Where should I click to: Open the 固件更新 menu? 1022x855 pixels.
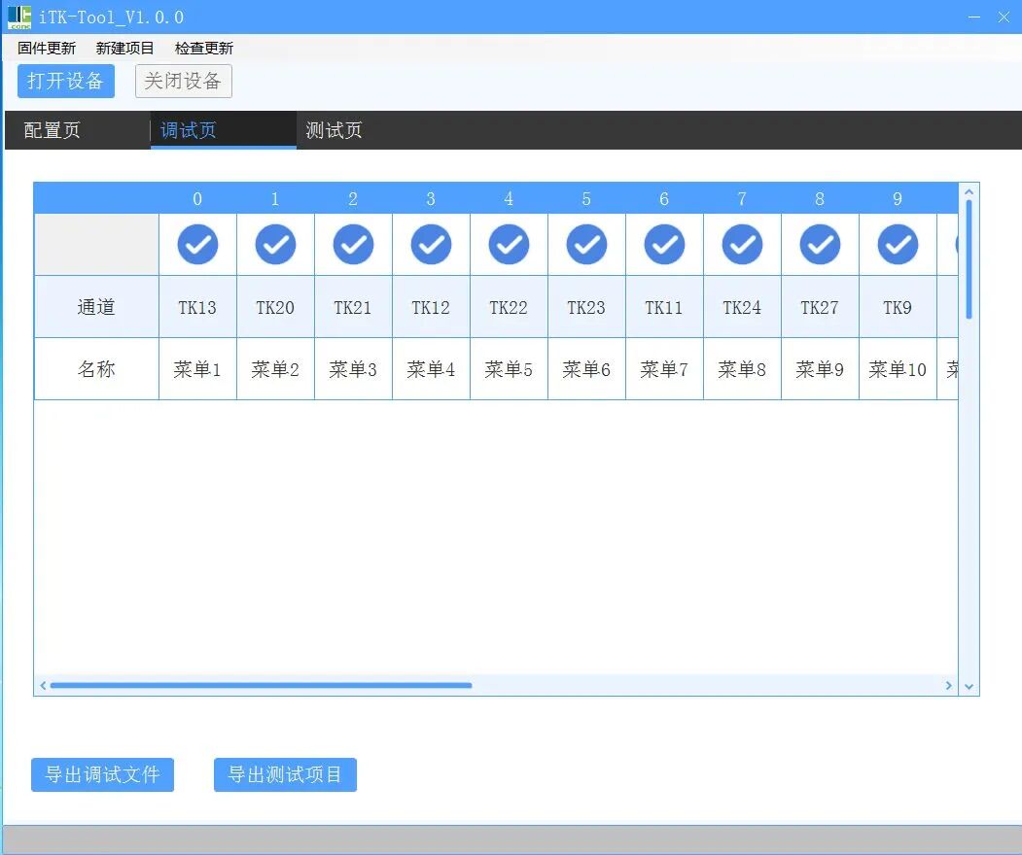pos(47,49)
